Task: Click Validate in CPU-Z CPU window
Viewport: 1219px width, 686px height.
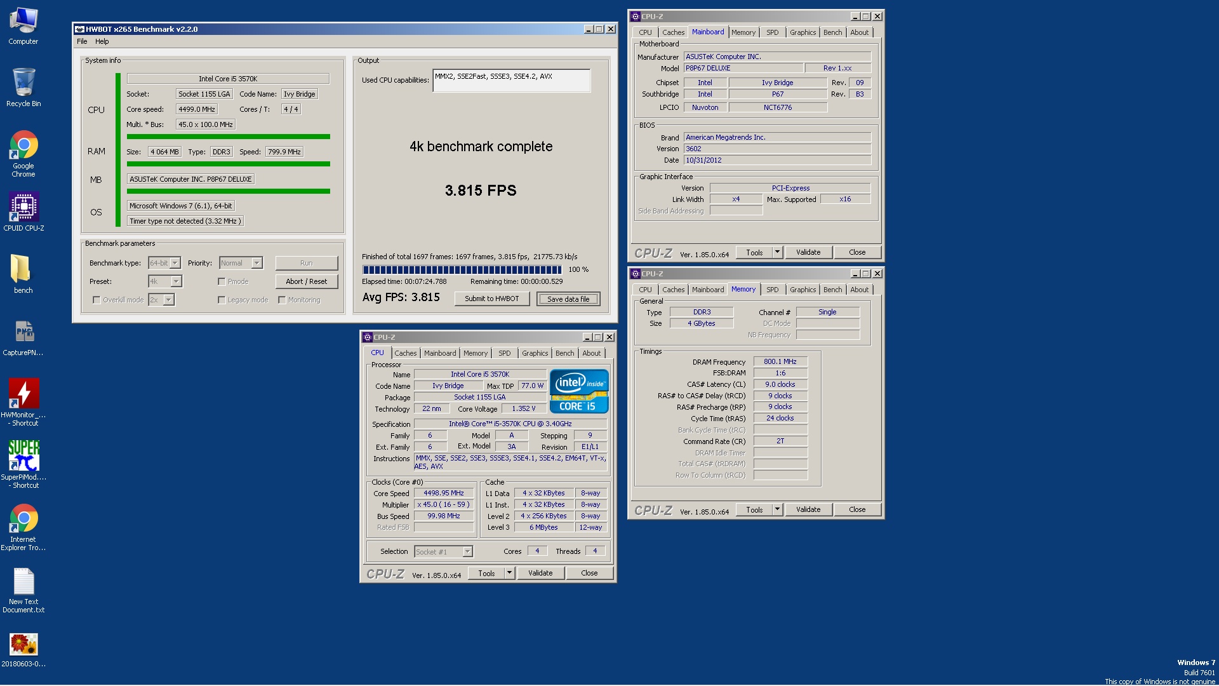Action: click(x=540, y=573)
